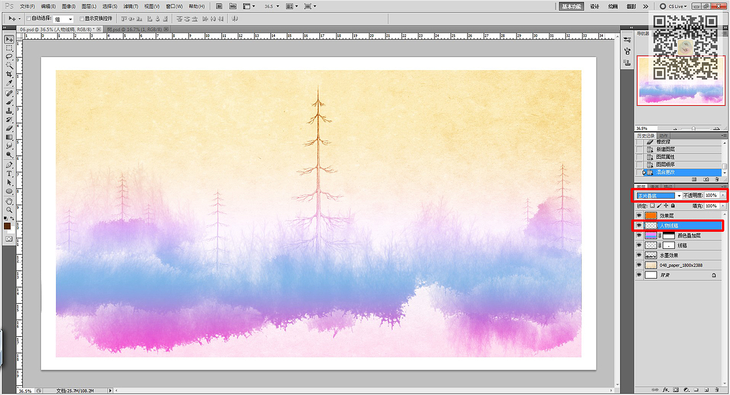Screen dimensions: 730x395
Task: Open the Layers panel options menu
Action: (x=725, y=187)
